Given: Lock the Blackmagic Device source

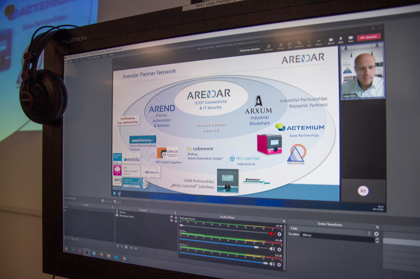Looking at the screenshot, I should 176,221.
